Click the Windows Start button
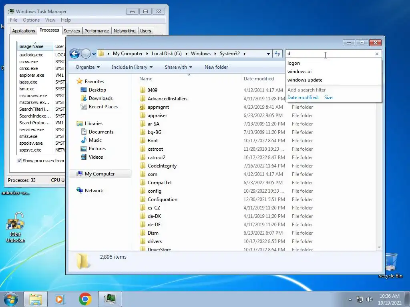 [10, 299]
